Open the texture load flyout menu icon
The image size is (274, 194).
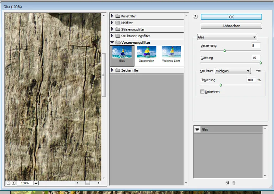pos(259,71)
